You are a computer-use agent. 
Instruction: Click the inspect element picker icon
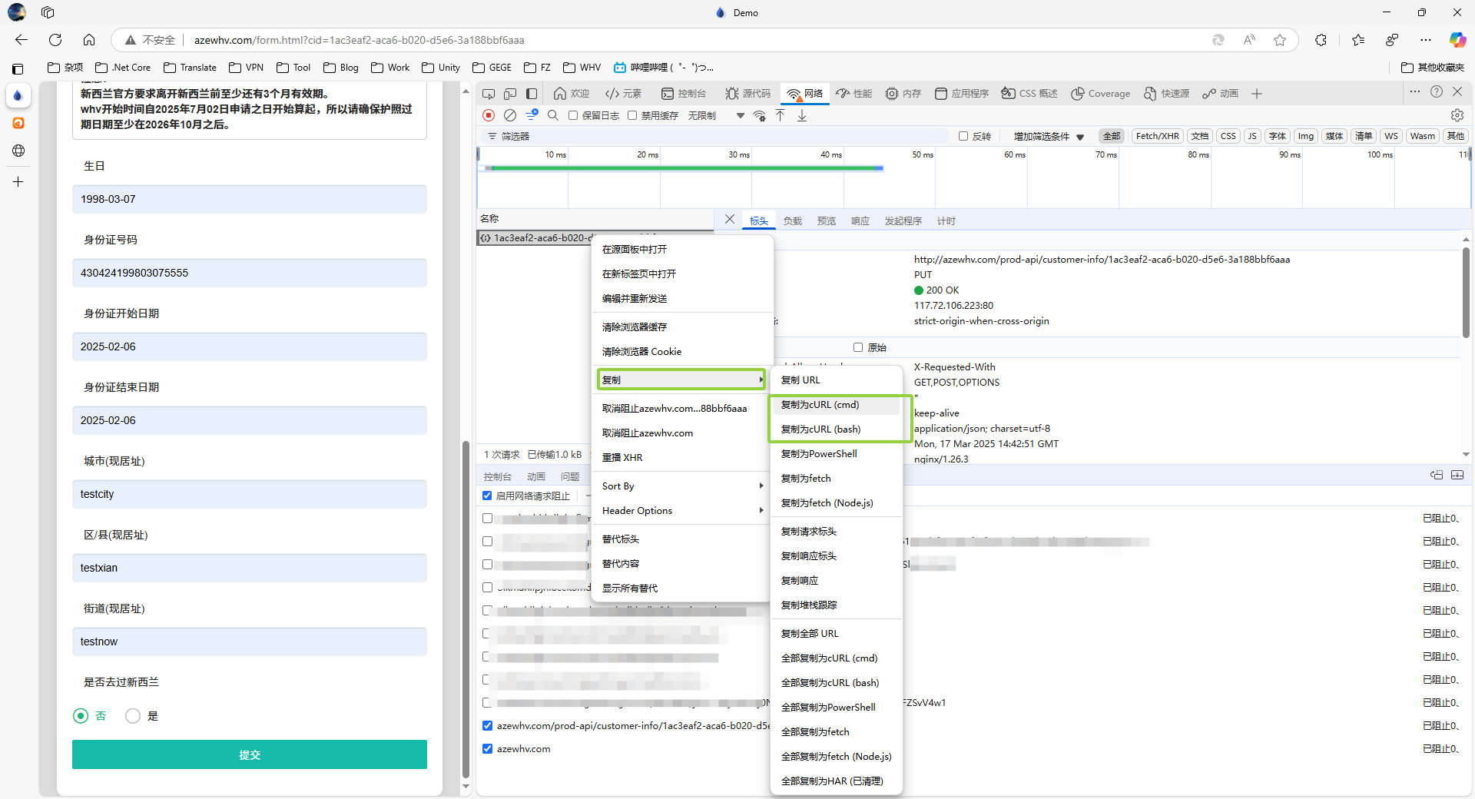point(489,94)
